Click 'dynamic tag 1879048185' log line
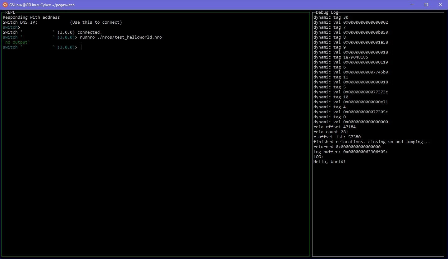The height and width of the screenshot is (259, 448). click(341, 57)
